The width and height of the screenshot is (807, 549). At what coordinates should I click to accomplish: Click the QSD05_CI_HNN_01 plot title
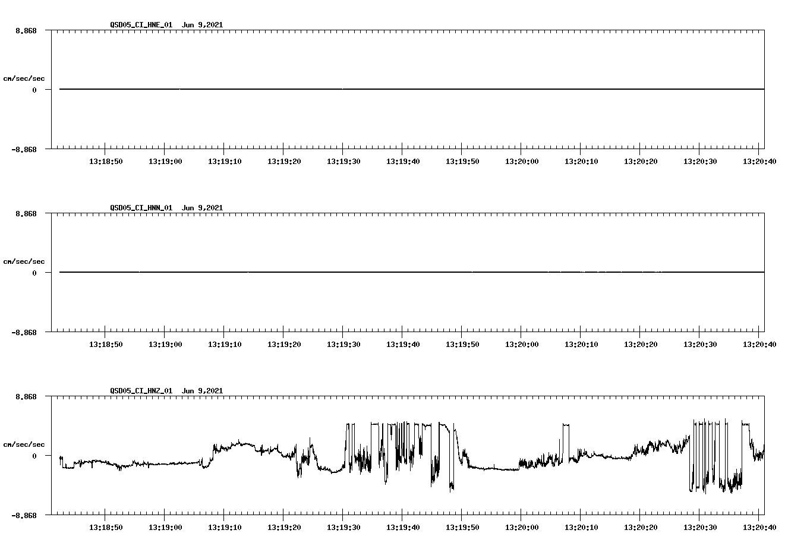pos(166,208)
